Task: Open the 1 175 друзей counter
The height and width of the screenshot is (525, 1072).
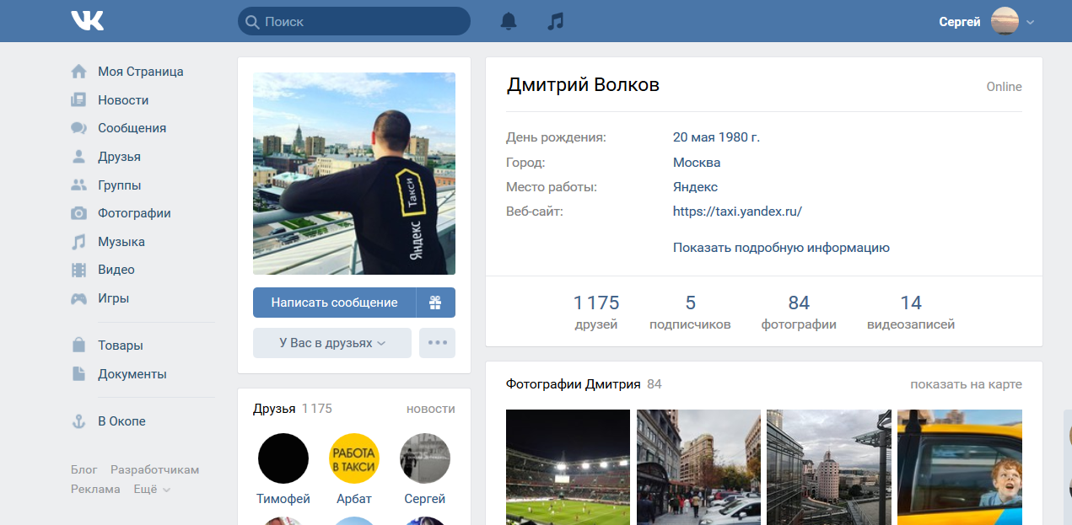Action: (x=596, y=313)
